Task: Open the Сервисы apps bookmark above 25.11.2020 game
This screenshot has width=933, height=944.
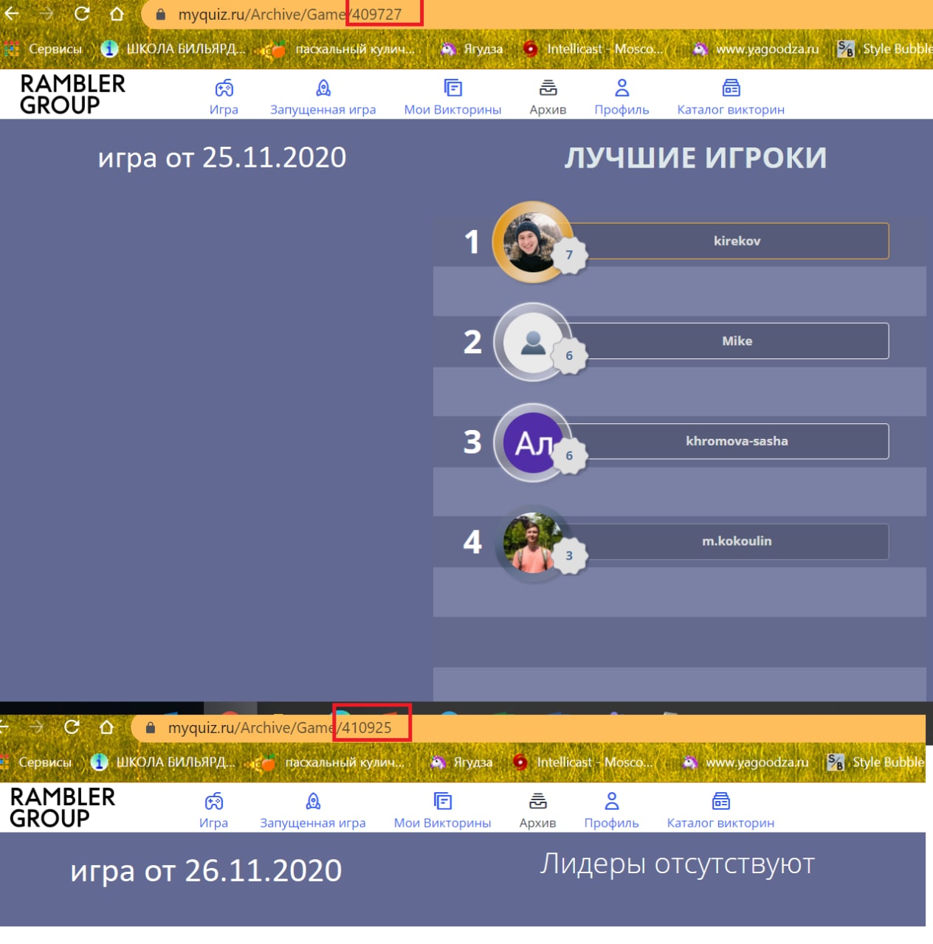Action: [x=42, y=49]
